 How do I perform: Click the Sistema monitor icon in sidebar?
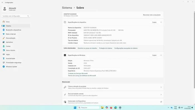point(4,26)
